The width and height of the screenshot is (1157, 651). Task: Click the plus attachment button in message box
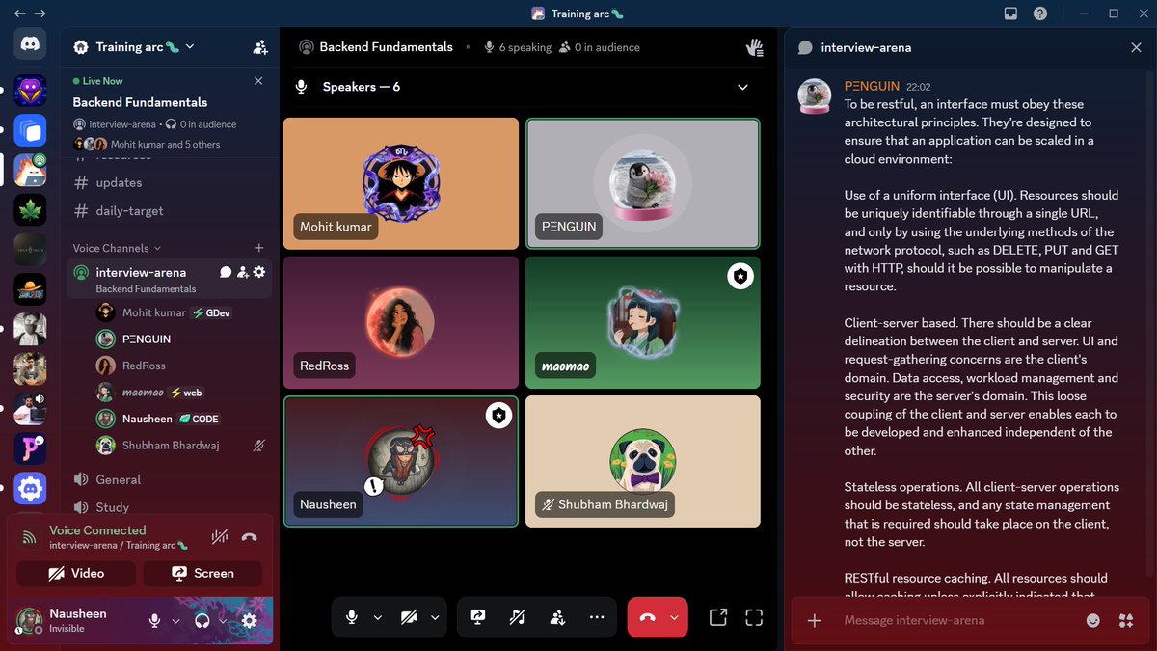pos(814,620)
